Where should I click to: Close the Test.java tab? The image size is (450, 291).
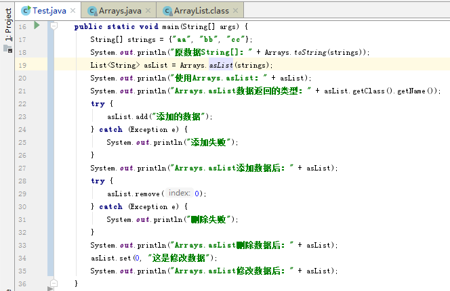click(73, 11)
